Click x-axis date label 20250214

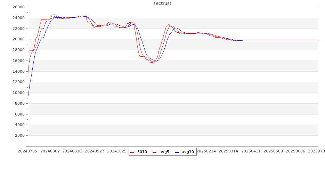tap(206, 151)
